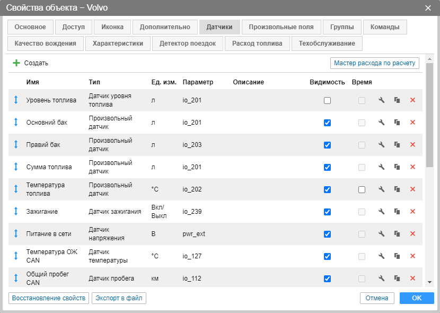Click the scrollbar down arrow
Screen dimensions: 440x313
click(430, 282)
